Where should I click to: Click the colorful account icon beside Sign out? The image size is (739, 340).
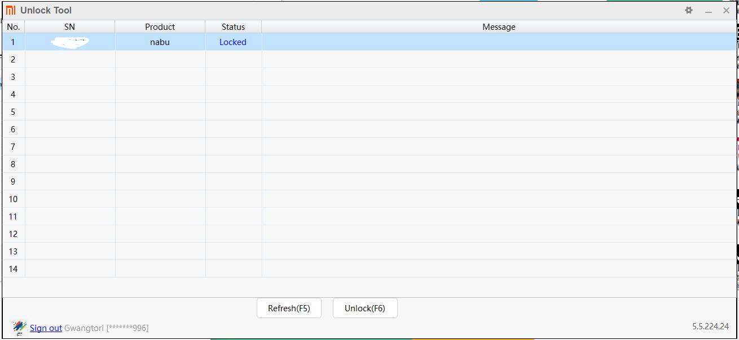(x=20, y=327)
